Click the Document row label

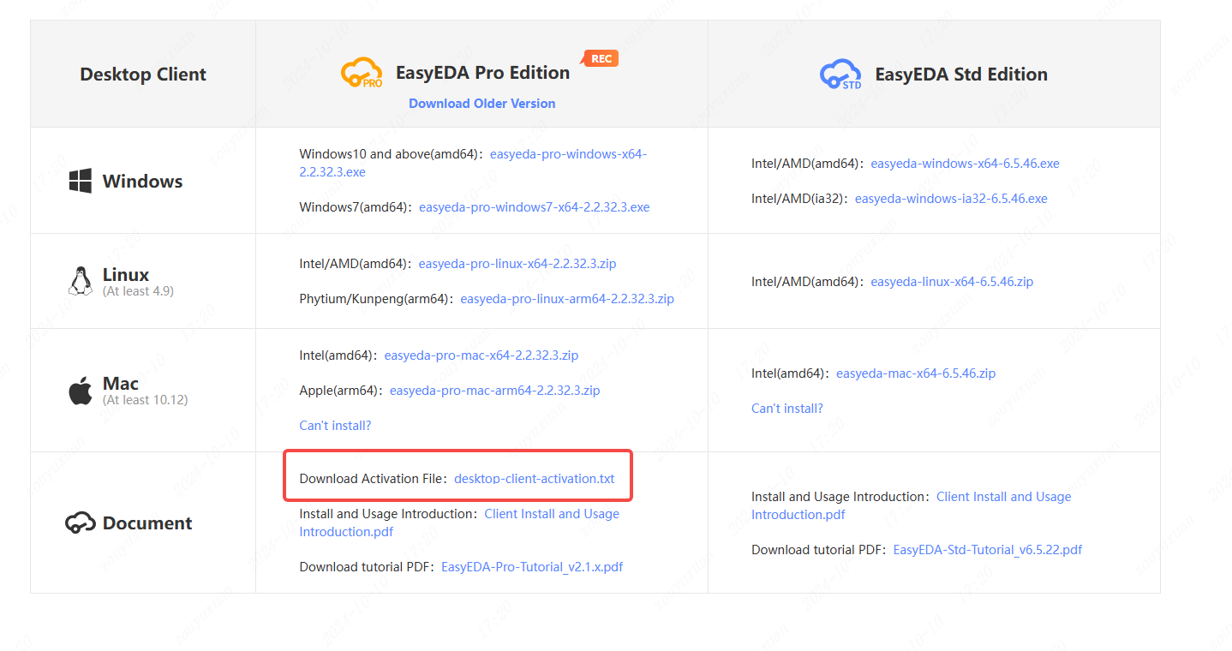click(147, 523)
